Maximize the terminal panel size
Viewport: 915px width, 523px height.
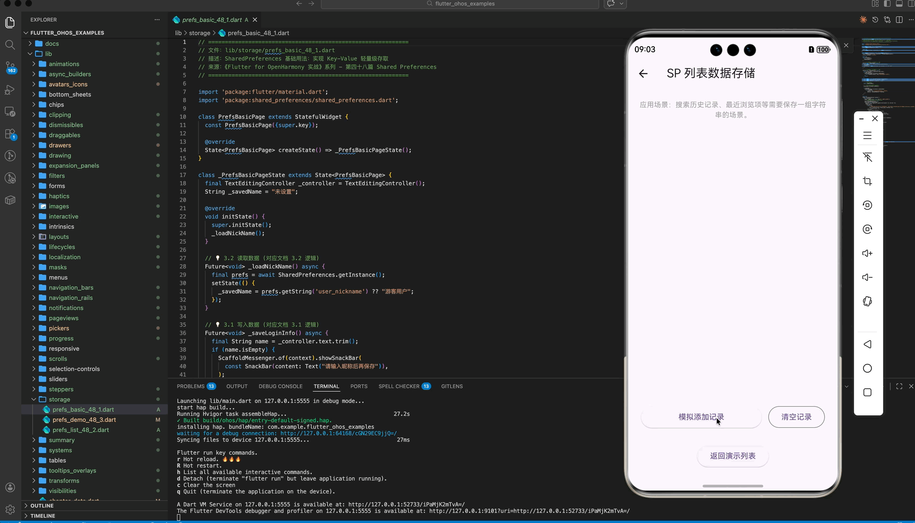(x=899, y=386)
